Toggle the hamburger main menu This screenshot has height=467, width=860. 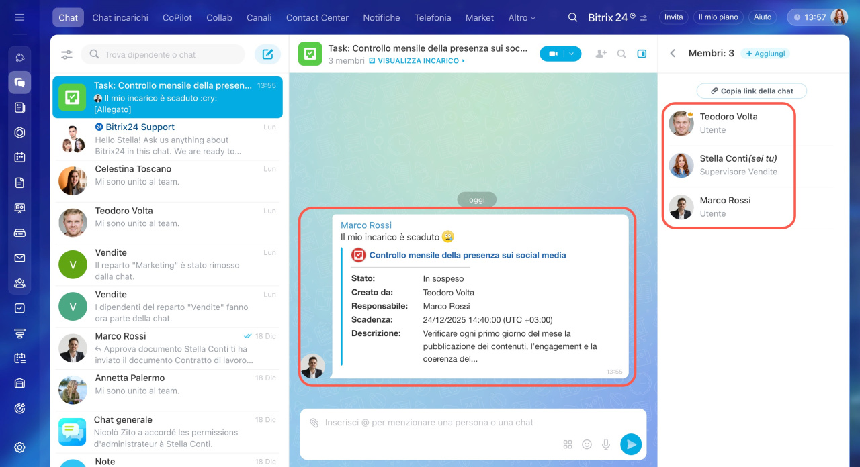[19, 17]
